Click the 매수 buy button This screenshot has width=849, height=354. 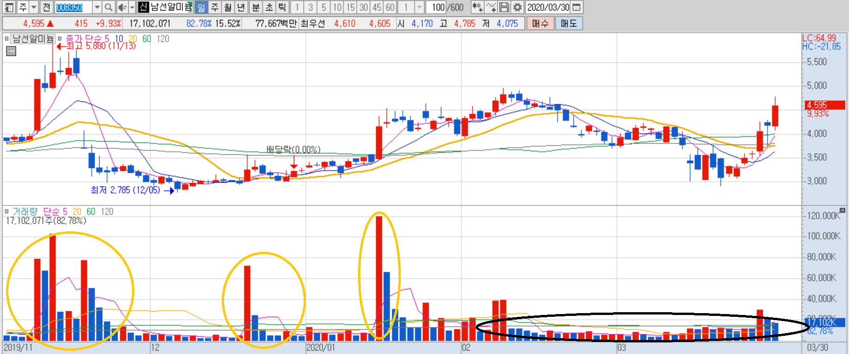pos(540,23)
